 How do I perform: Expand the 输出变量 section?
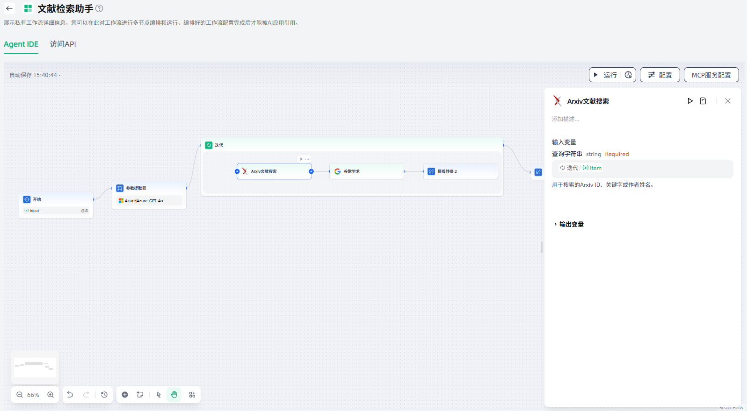tap(571, 224)
